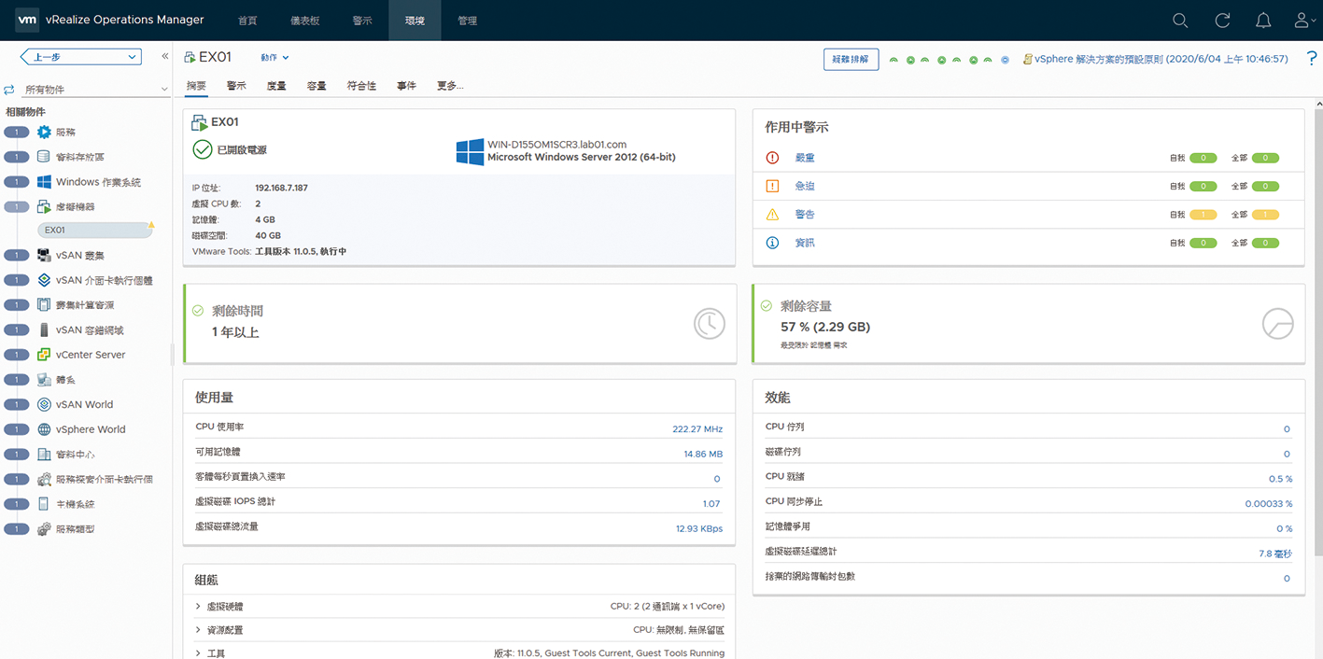This screenshot has width=1323, height=659.
Task: Click the IP address 192.168.7.187
Action: pyautogui.click(x=281, y=188)
